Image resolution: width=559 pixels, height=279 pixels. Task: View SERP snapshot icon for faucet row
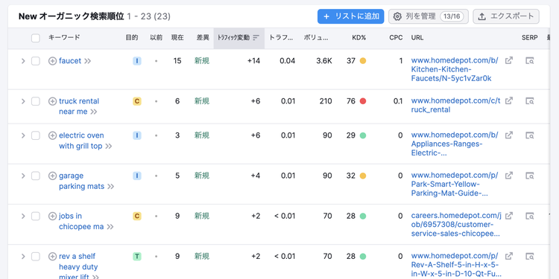530,61
